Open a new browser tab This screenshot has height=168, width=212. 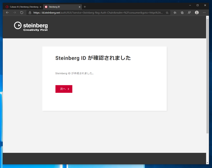tap(85, 7)
